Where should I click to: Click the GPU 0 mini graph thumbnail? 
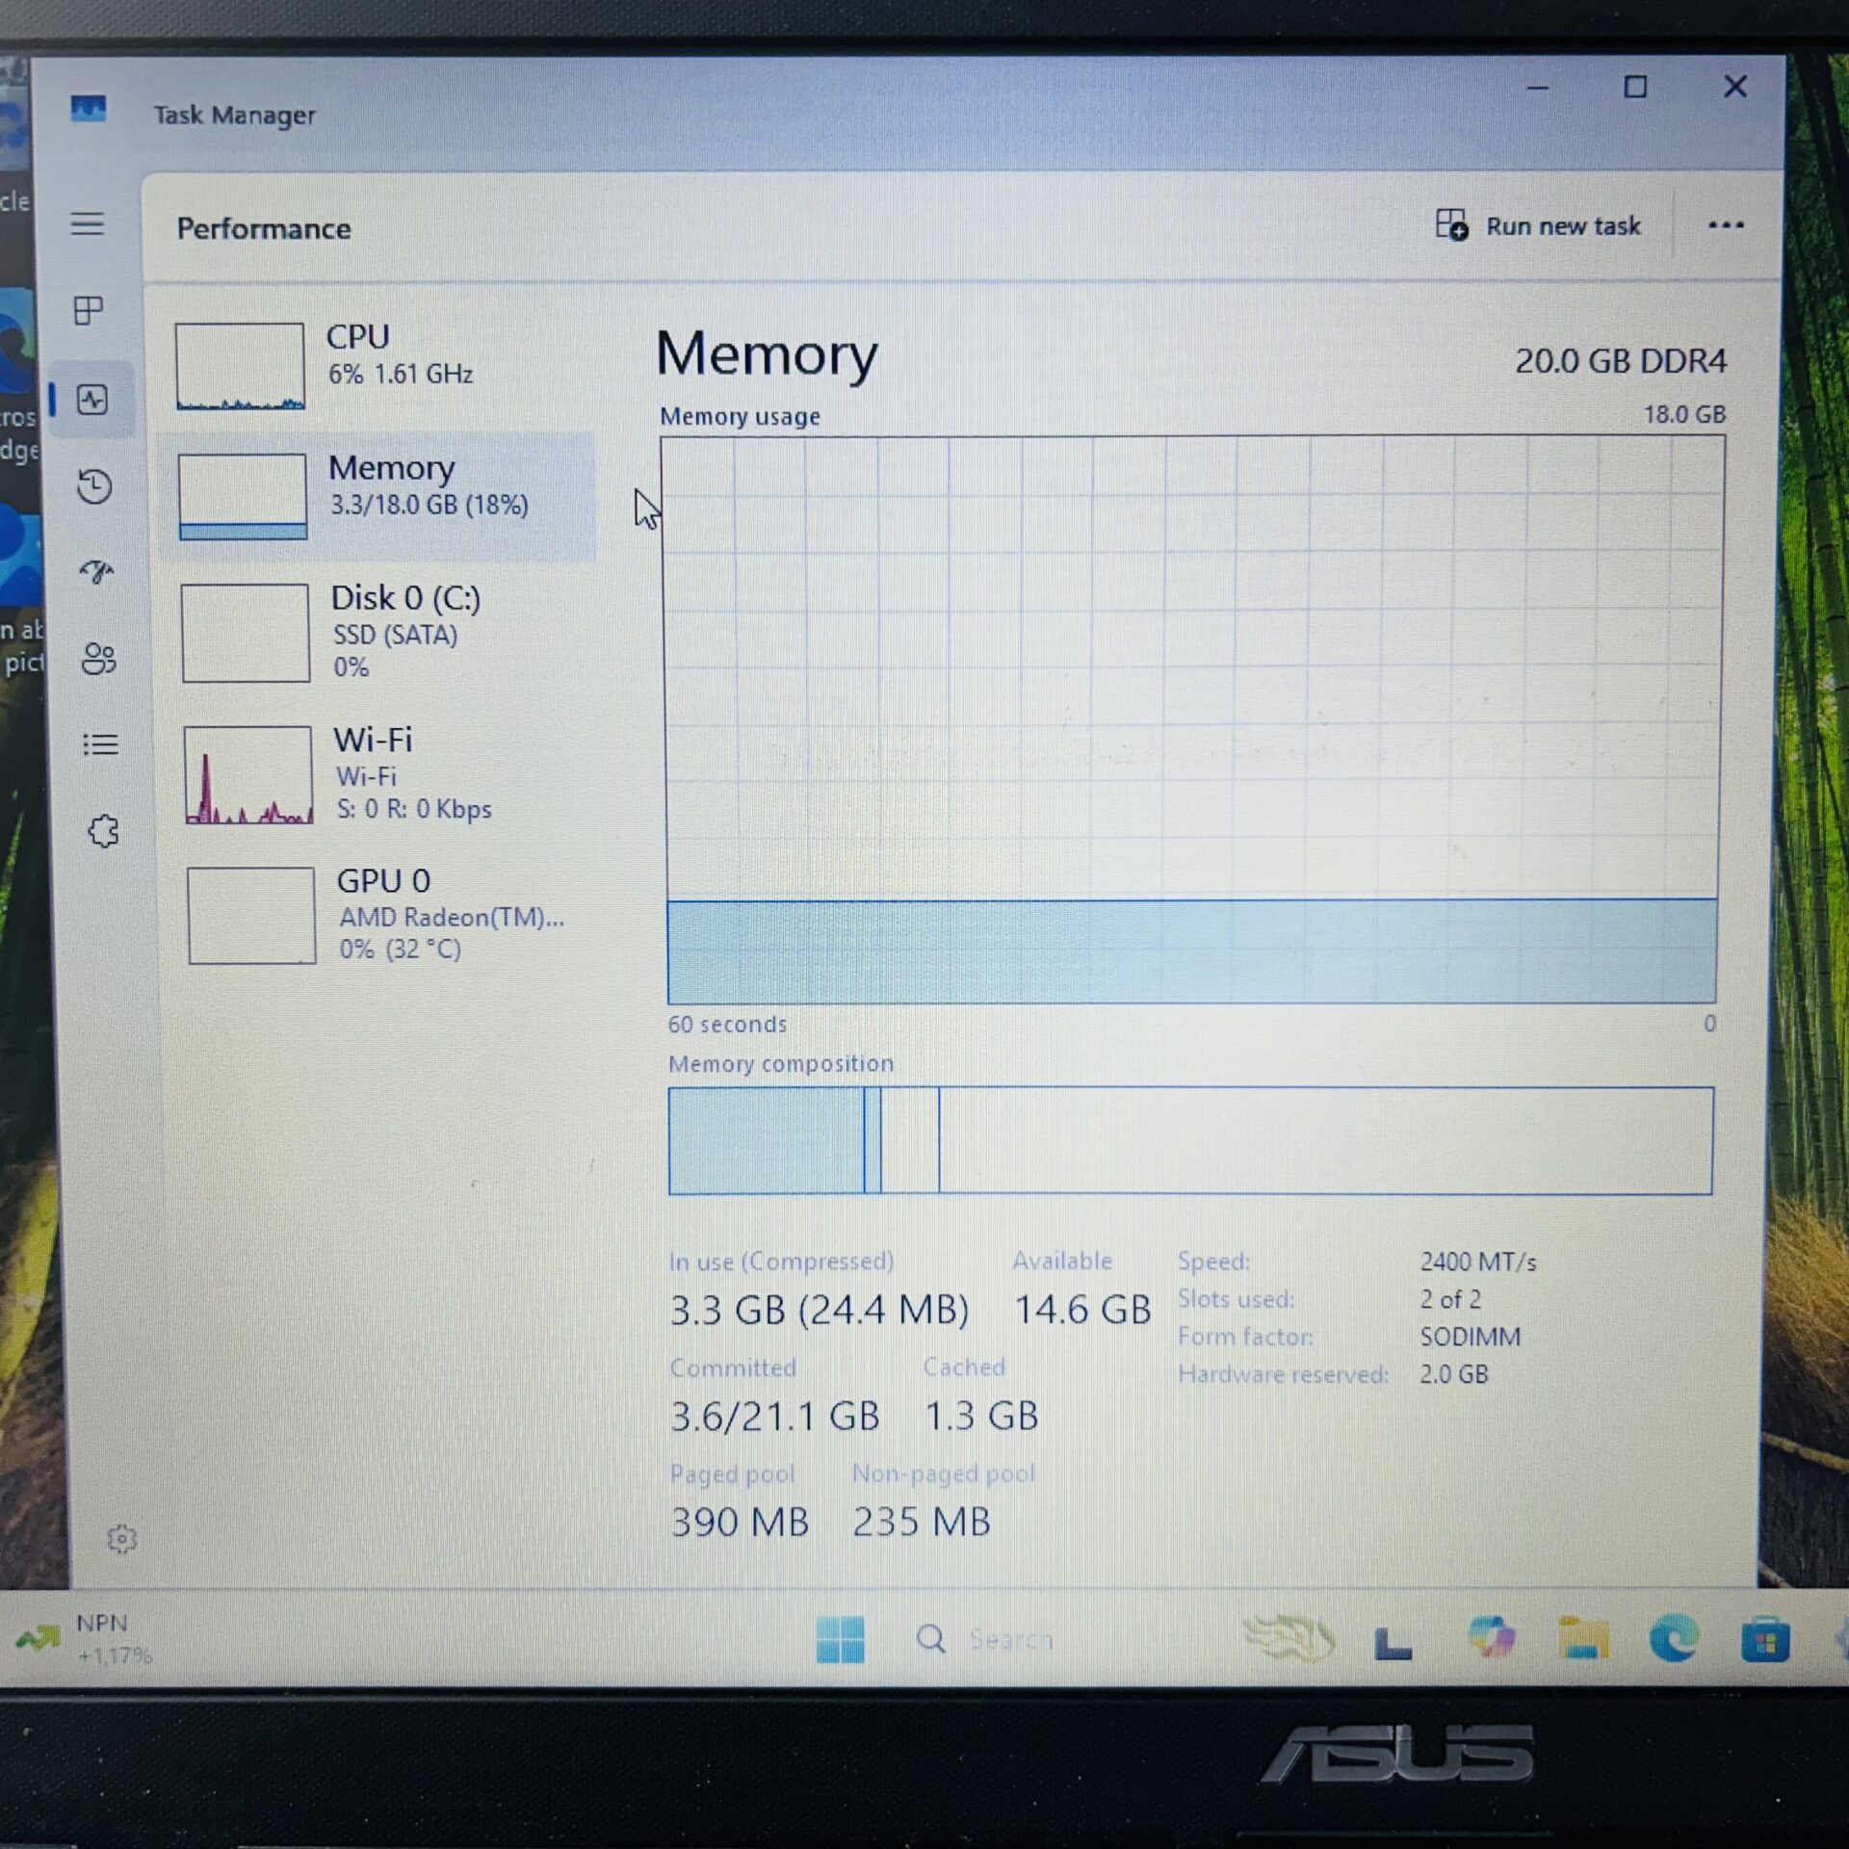(x=251, y=916)
